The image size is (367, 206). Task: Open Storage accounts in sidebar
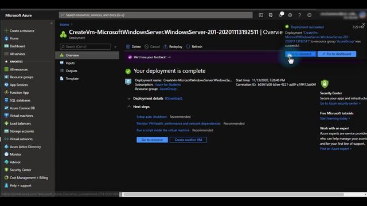coord(22,131)
